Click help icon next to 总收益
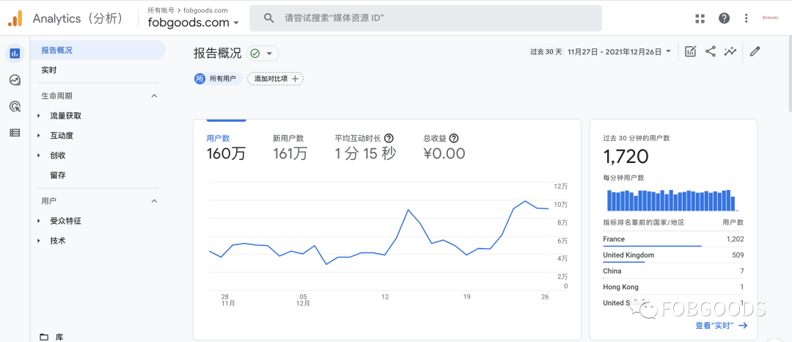The width and height of the screenshot is (792, 342). [x=454, y=139]
